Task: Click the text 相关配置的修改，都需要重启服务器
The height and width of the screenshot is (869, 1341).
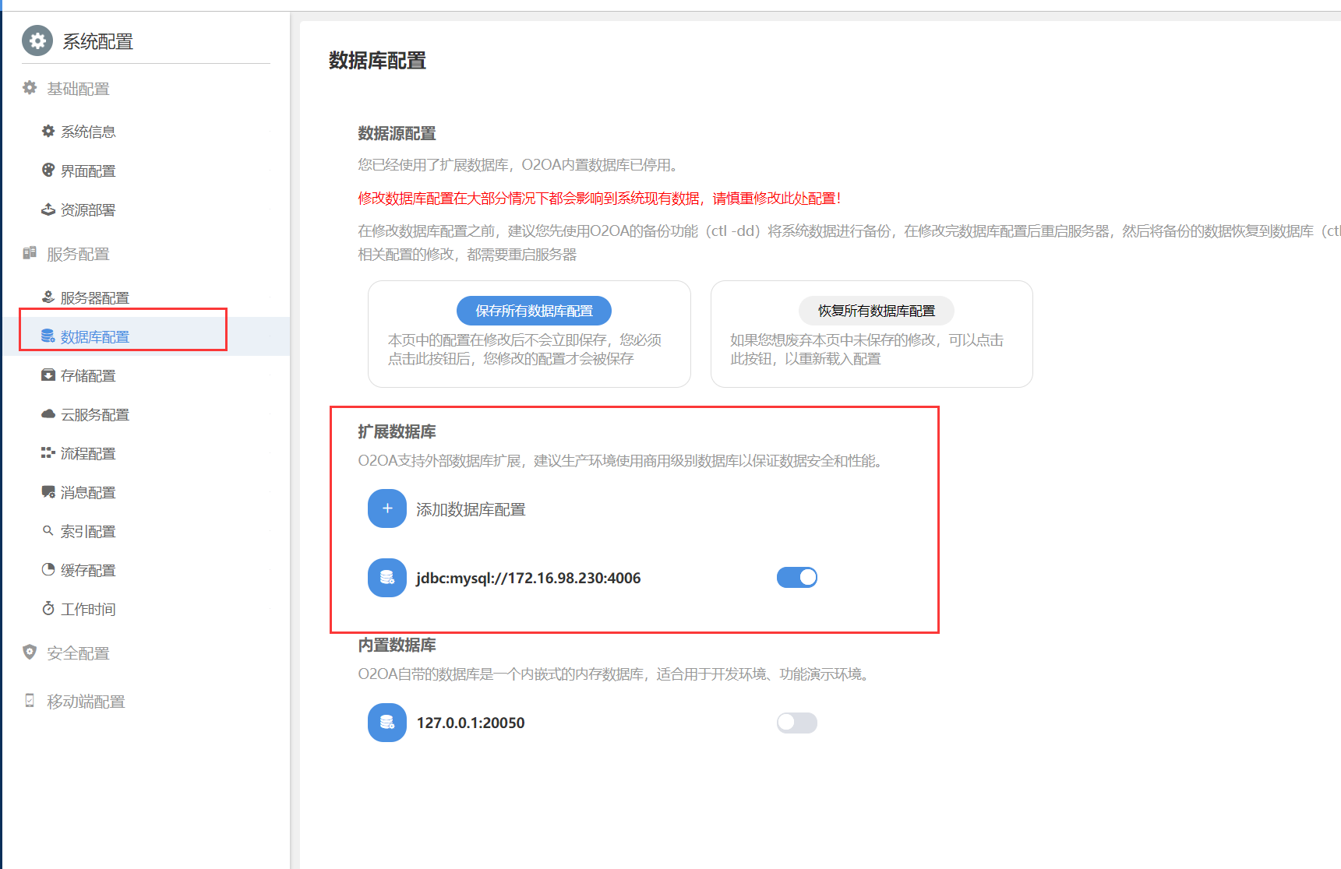Action: pyautogui.click(x=468, y=255)
